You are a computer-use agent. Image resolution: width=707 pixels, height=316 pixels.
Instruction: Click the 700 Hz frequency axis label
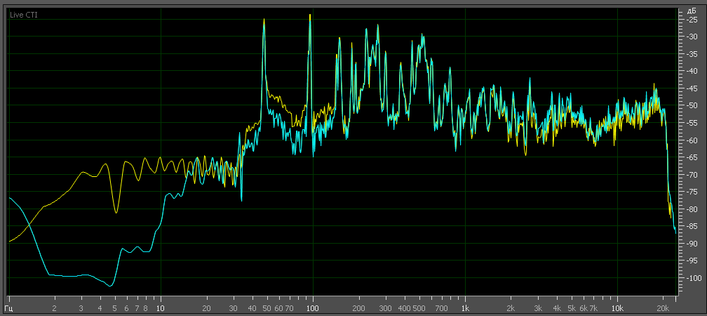(440, 308)
